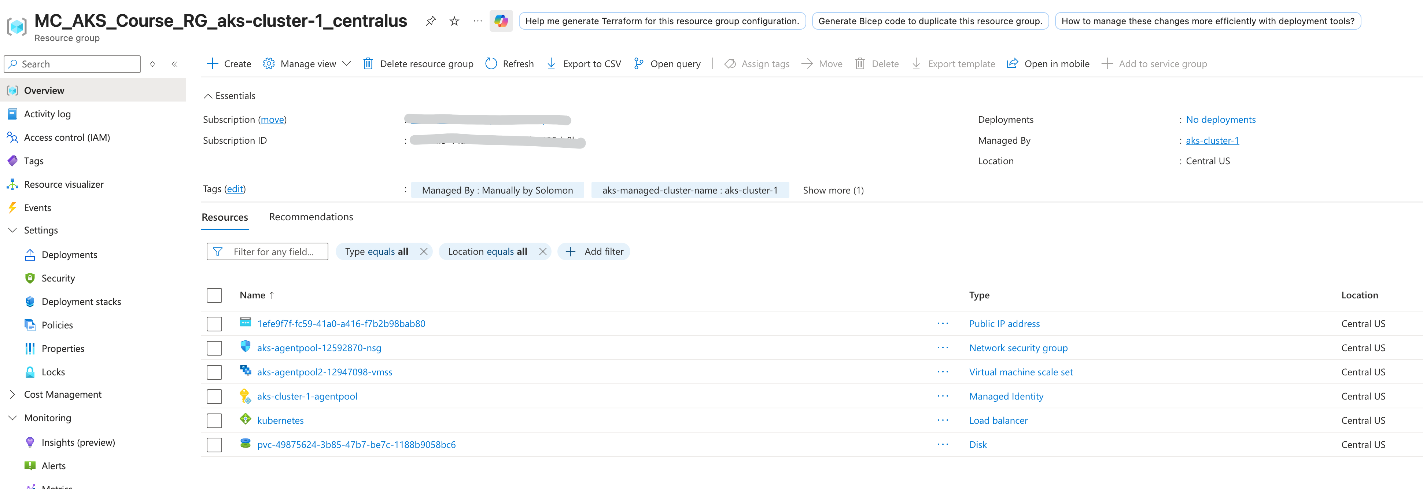Check the kubernetes load balancer checkbox
1423x489 pixels.
pos(214,420)
